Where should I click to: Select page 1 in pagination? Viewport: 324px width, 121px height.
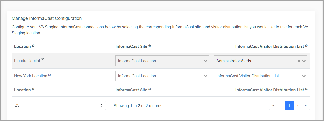(289, 105)
